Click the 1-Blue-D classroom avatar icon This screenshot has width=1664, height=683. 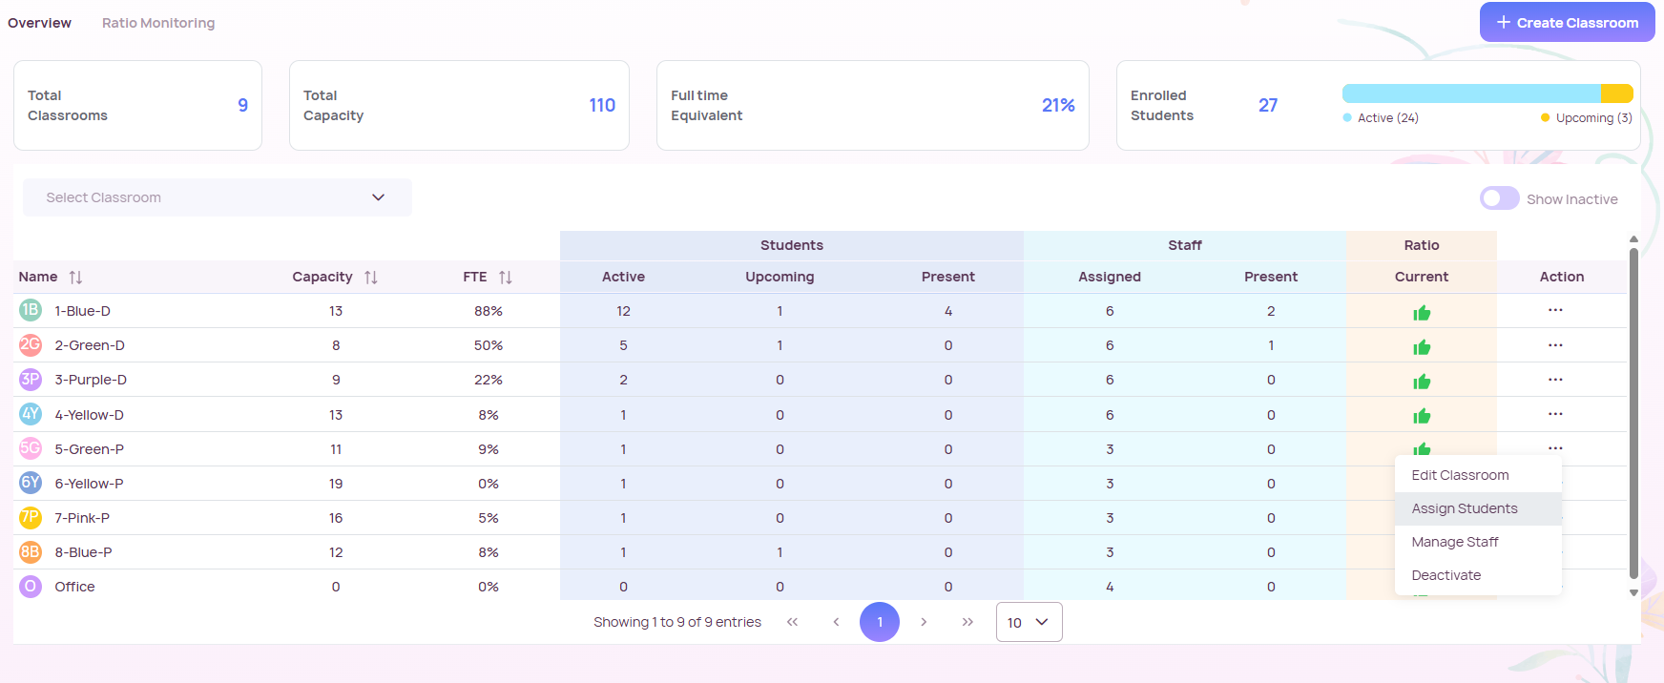[x=31, y=310]
